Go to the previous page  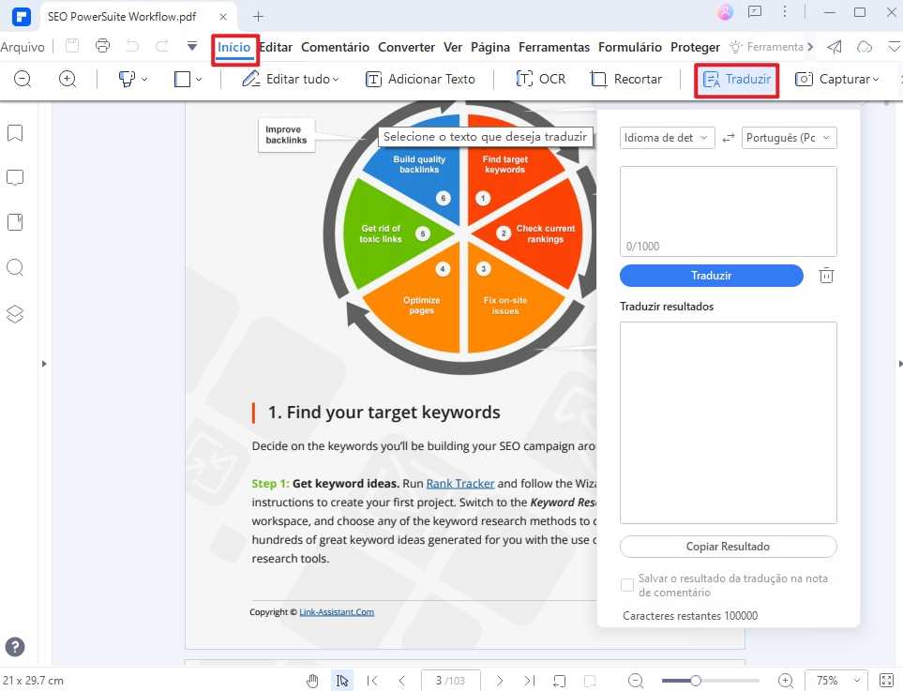coord(402,681)
